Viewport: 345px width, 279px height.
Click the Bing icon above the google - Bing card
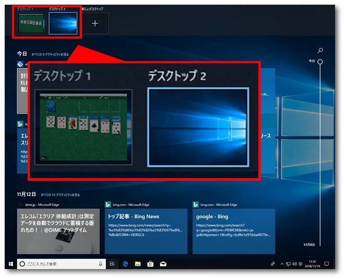pos(196,205)
